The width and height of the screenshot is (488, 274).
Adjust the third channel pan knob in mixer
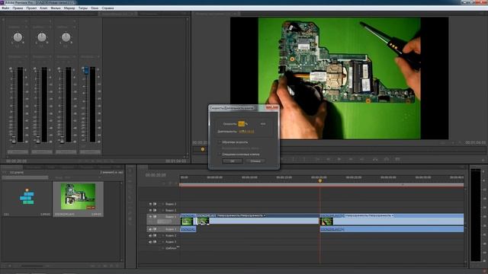[x=66, y=37]
